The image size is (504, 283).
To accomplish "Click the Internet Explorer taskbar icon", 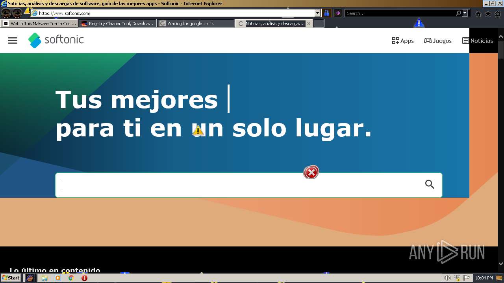I will (x=30, y=278).
